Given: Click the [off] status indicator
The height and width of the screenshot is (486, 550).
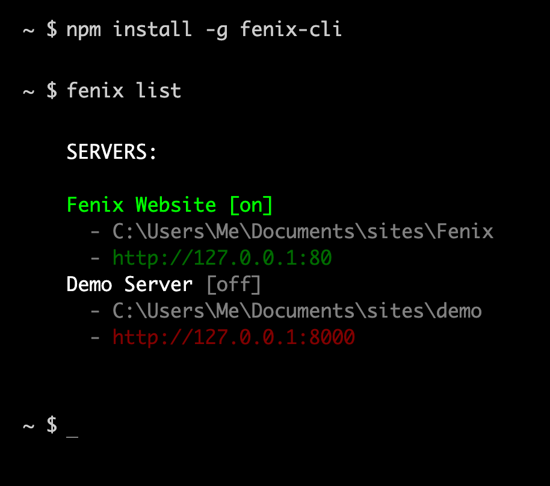Looking at the screenshot, I should (x=233, y=285).
